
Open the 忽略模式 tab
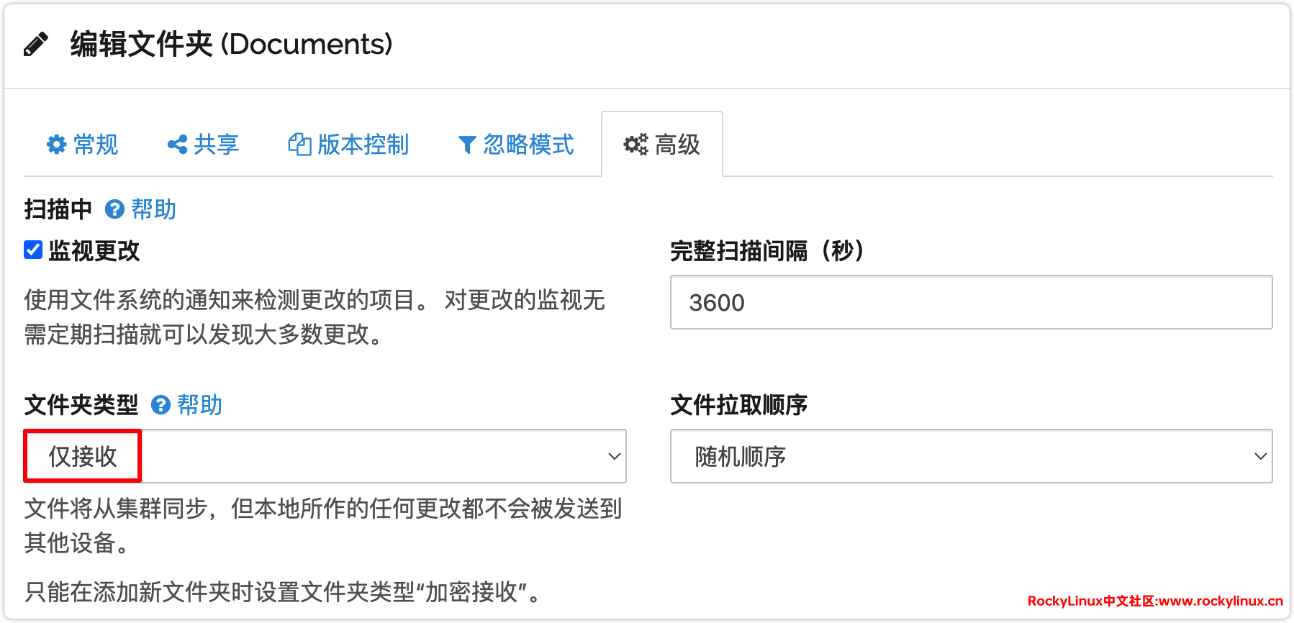[528, 145]
